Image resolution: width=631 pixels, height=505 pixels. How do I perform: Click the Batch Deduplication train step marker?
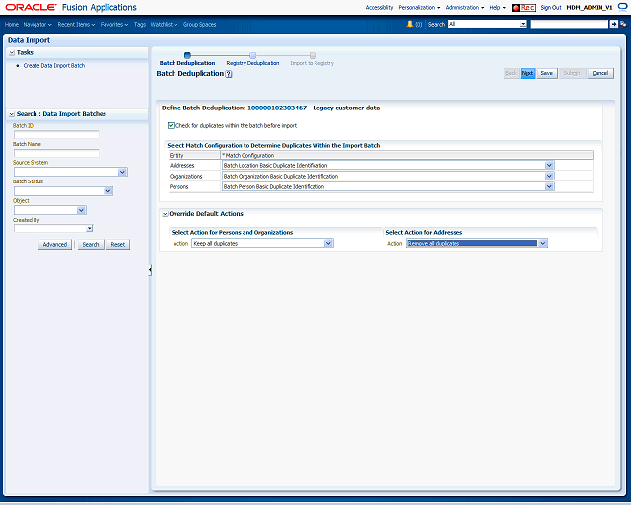tap(187, 55)
